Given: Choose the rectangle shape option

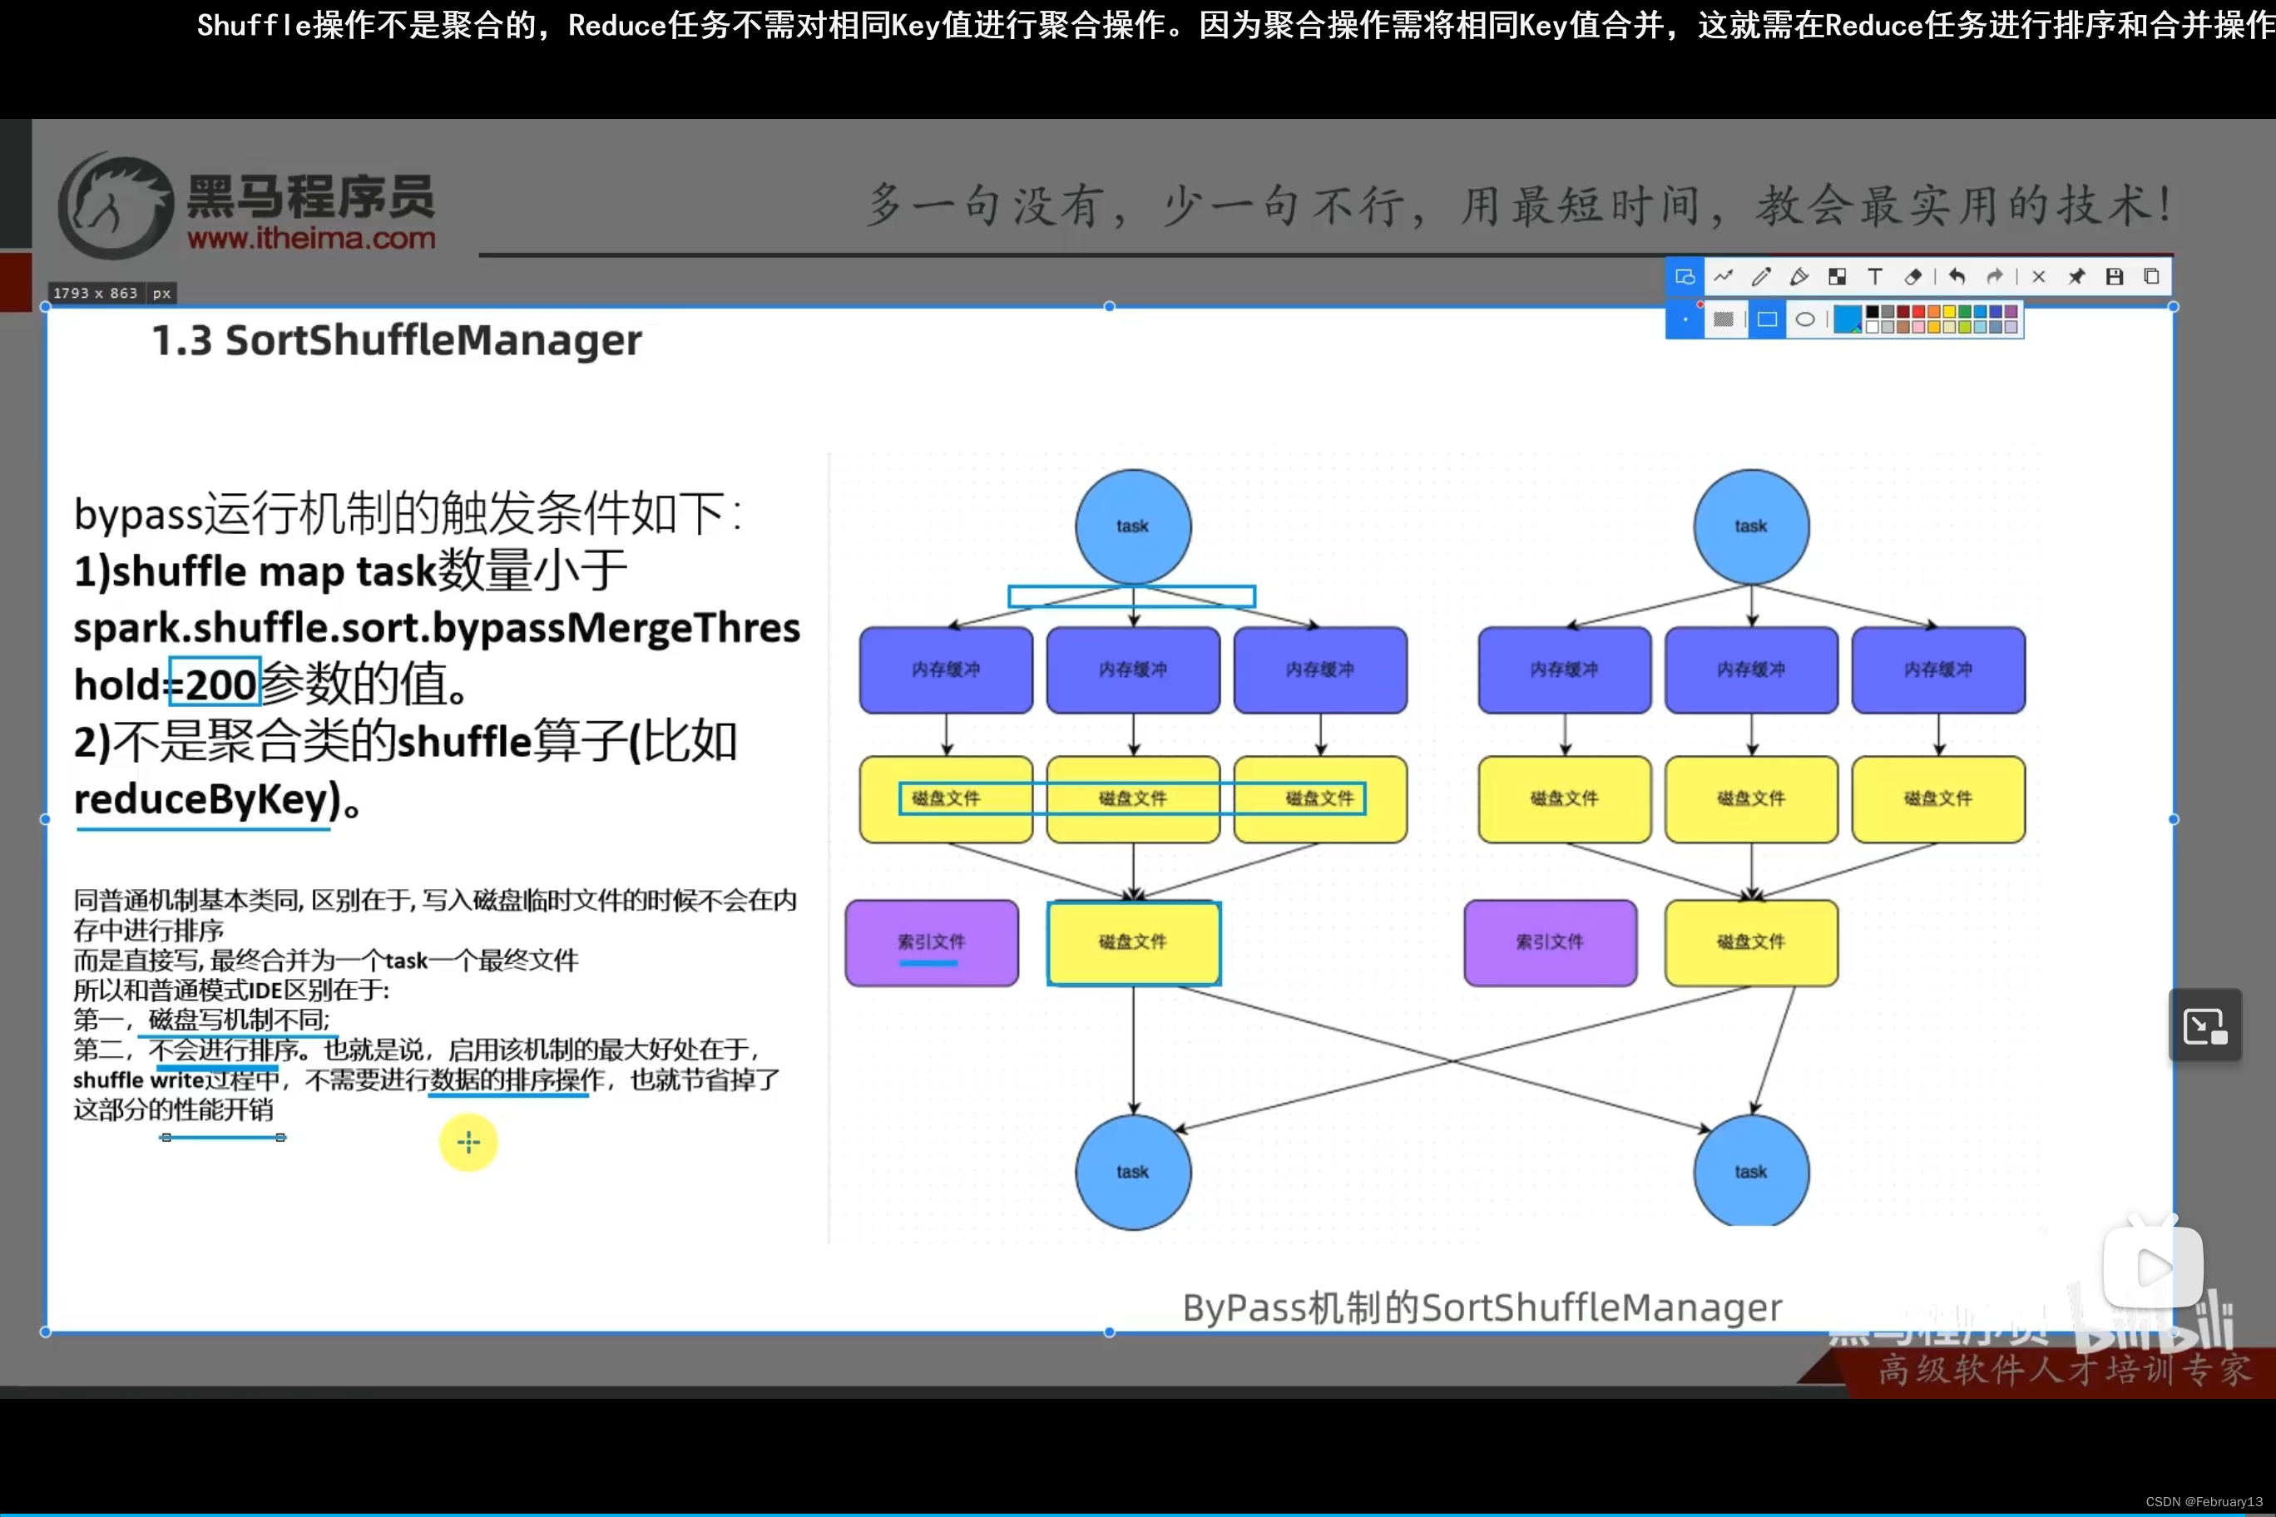Looking at the screenshot, I should click(1767, 319).
